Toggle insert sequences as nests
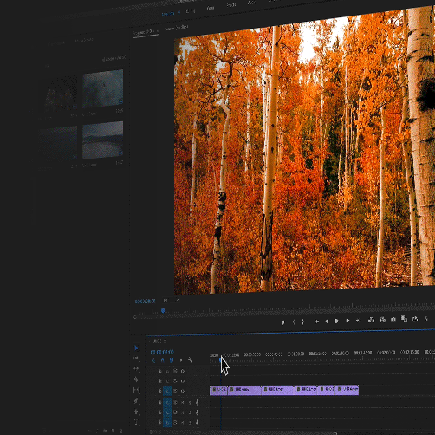The height and width of the screenshot is (435, 435). [153, 360]
